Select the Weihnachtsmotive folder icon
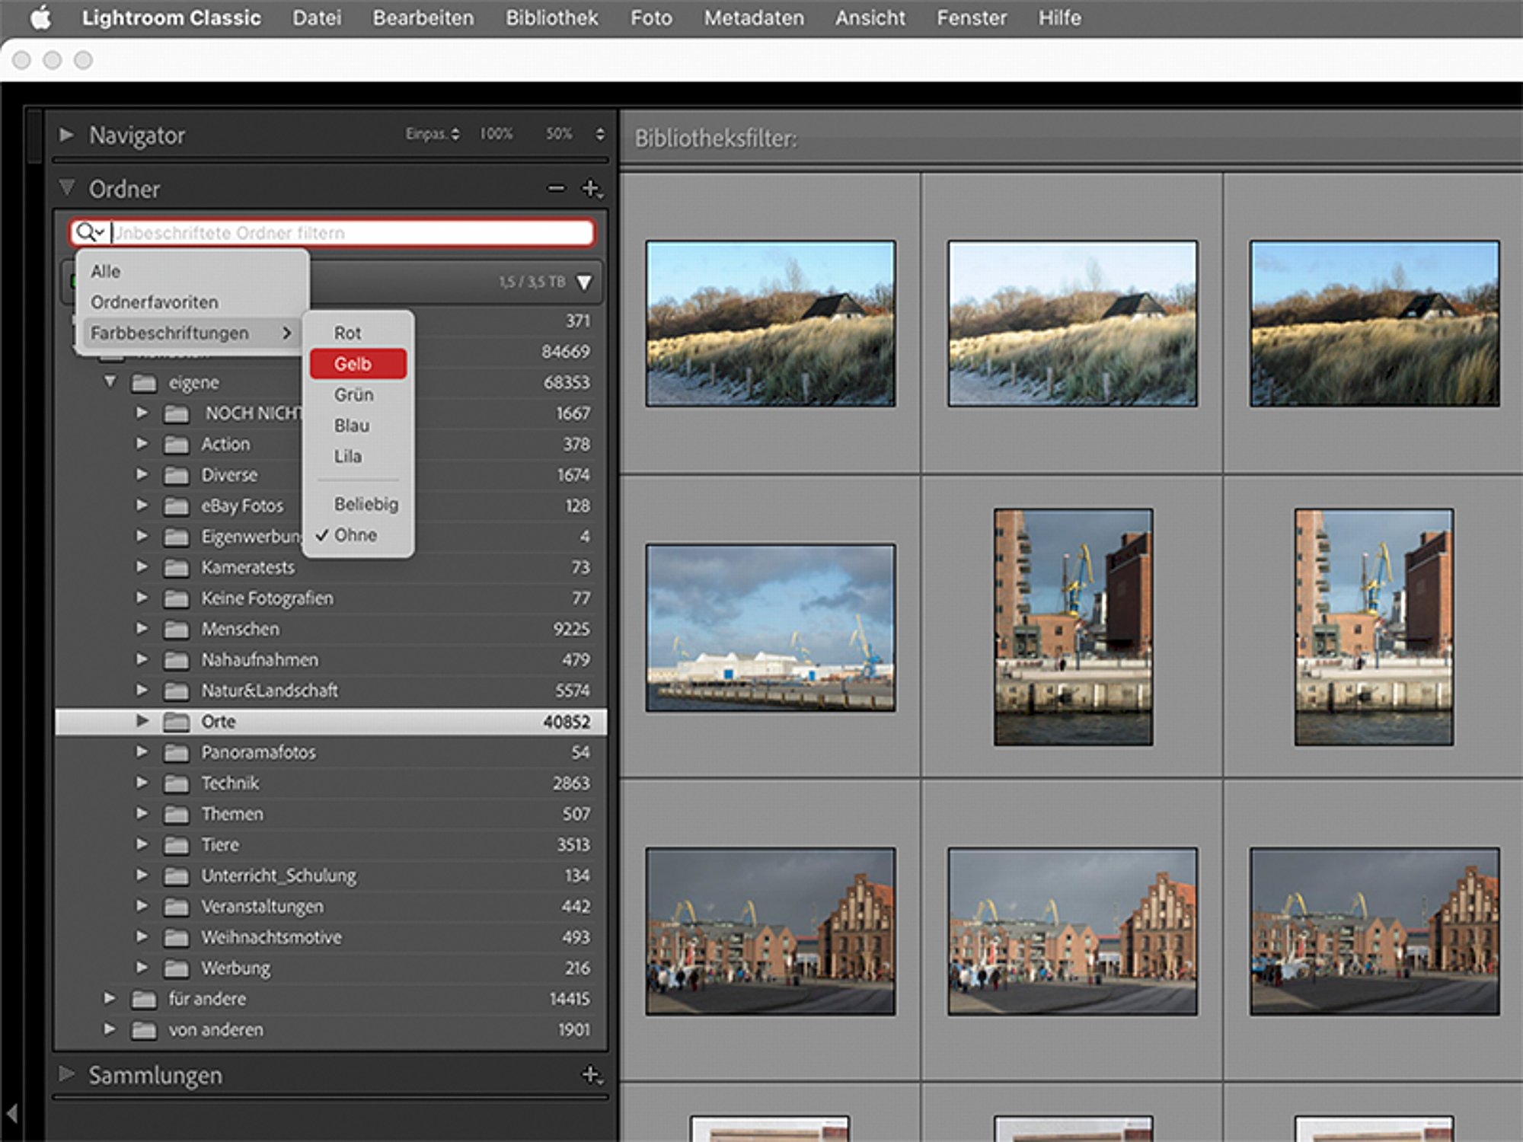This screenshot has width=1523, height=1142. click(176, 938)
